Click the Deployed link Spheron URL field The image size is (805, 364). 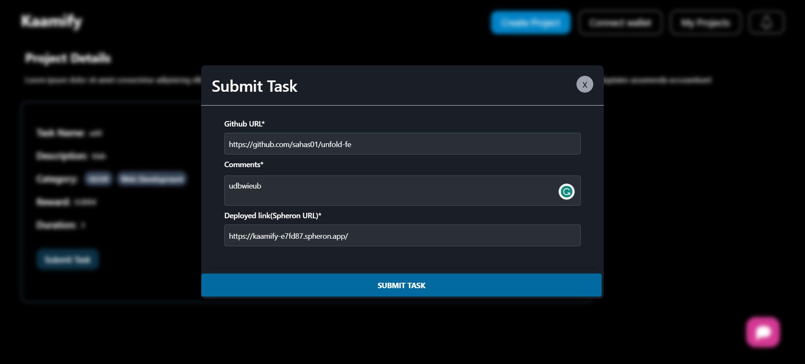402,235
